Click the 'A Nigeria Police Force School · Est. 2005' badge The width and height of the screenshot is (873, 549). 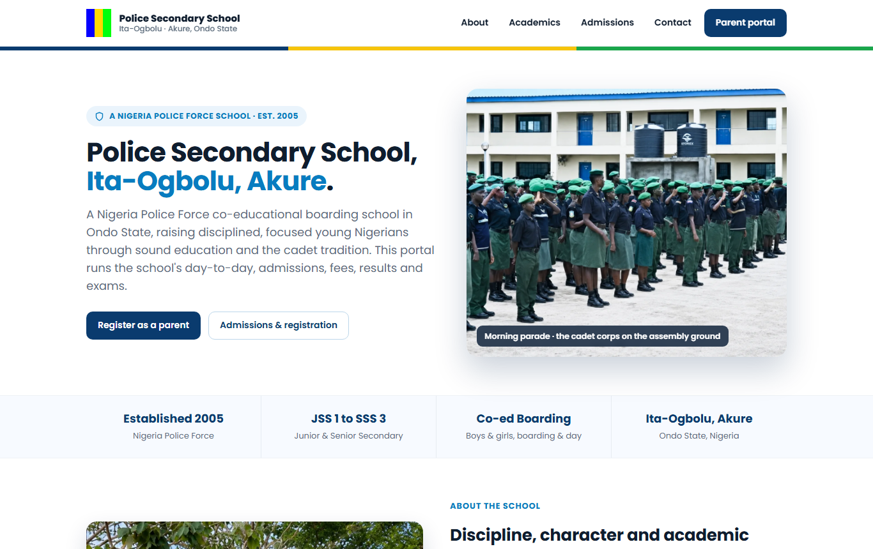[x=196, y=116]
